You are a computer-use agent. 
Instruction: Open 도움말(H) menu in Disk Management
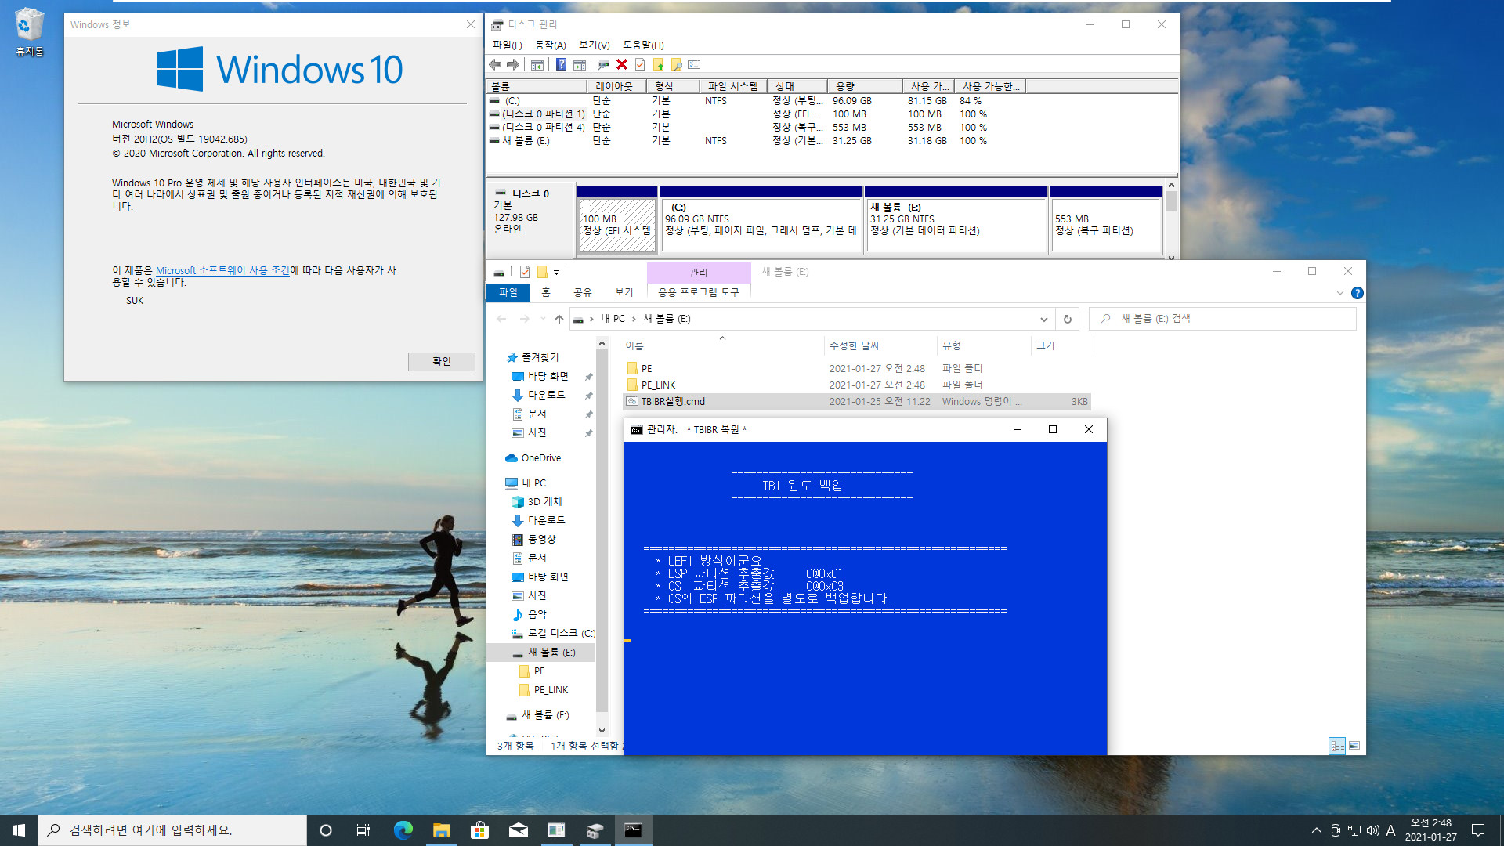pyautogui.click(x=643, y=45)
